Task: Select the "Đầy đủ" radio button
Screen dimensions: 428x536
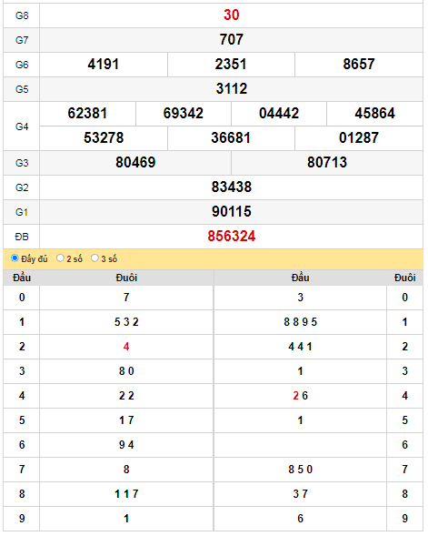Action: pyautogui.click(x=15, y=258)
